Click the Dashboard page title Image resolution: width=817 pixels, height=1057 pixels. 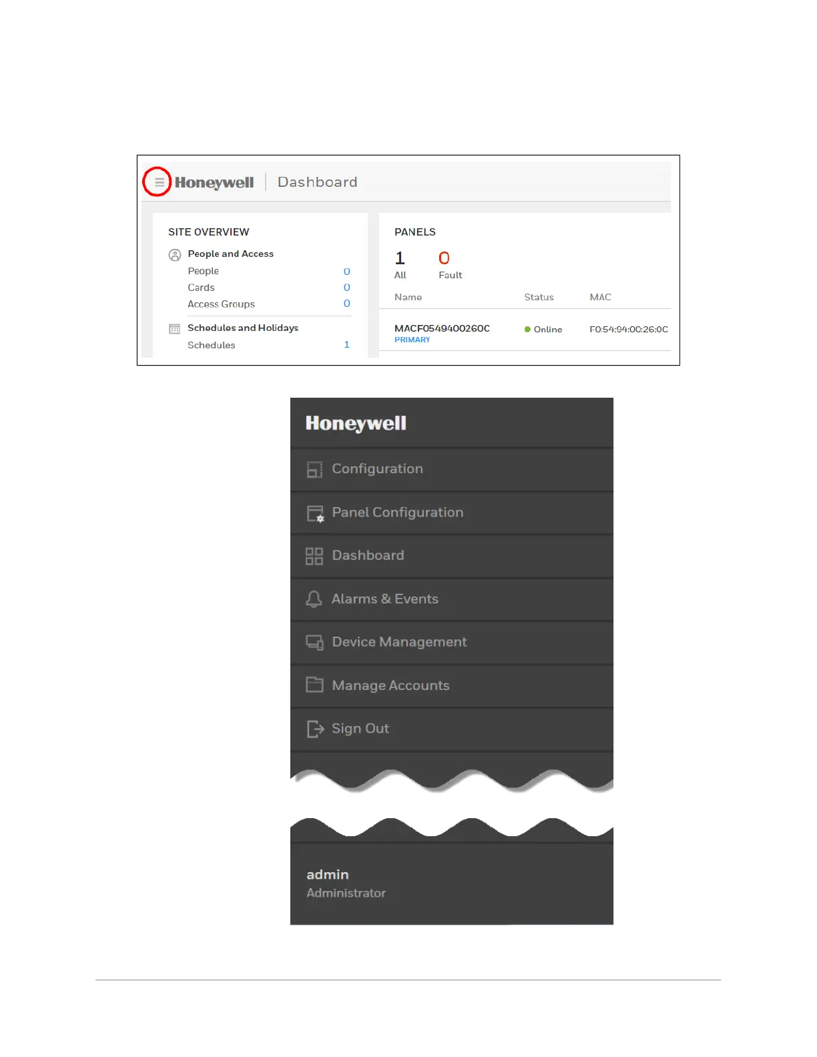(x=318, y=182)
